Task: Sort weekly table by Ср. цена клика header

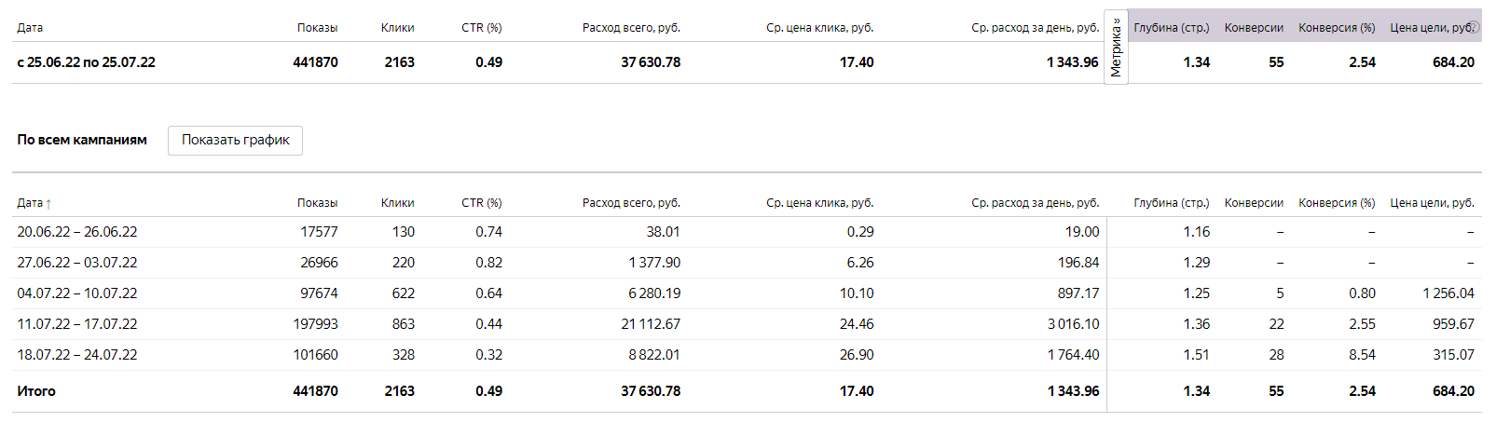Action: point(819,202)
